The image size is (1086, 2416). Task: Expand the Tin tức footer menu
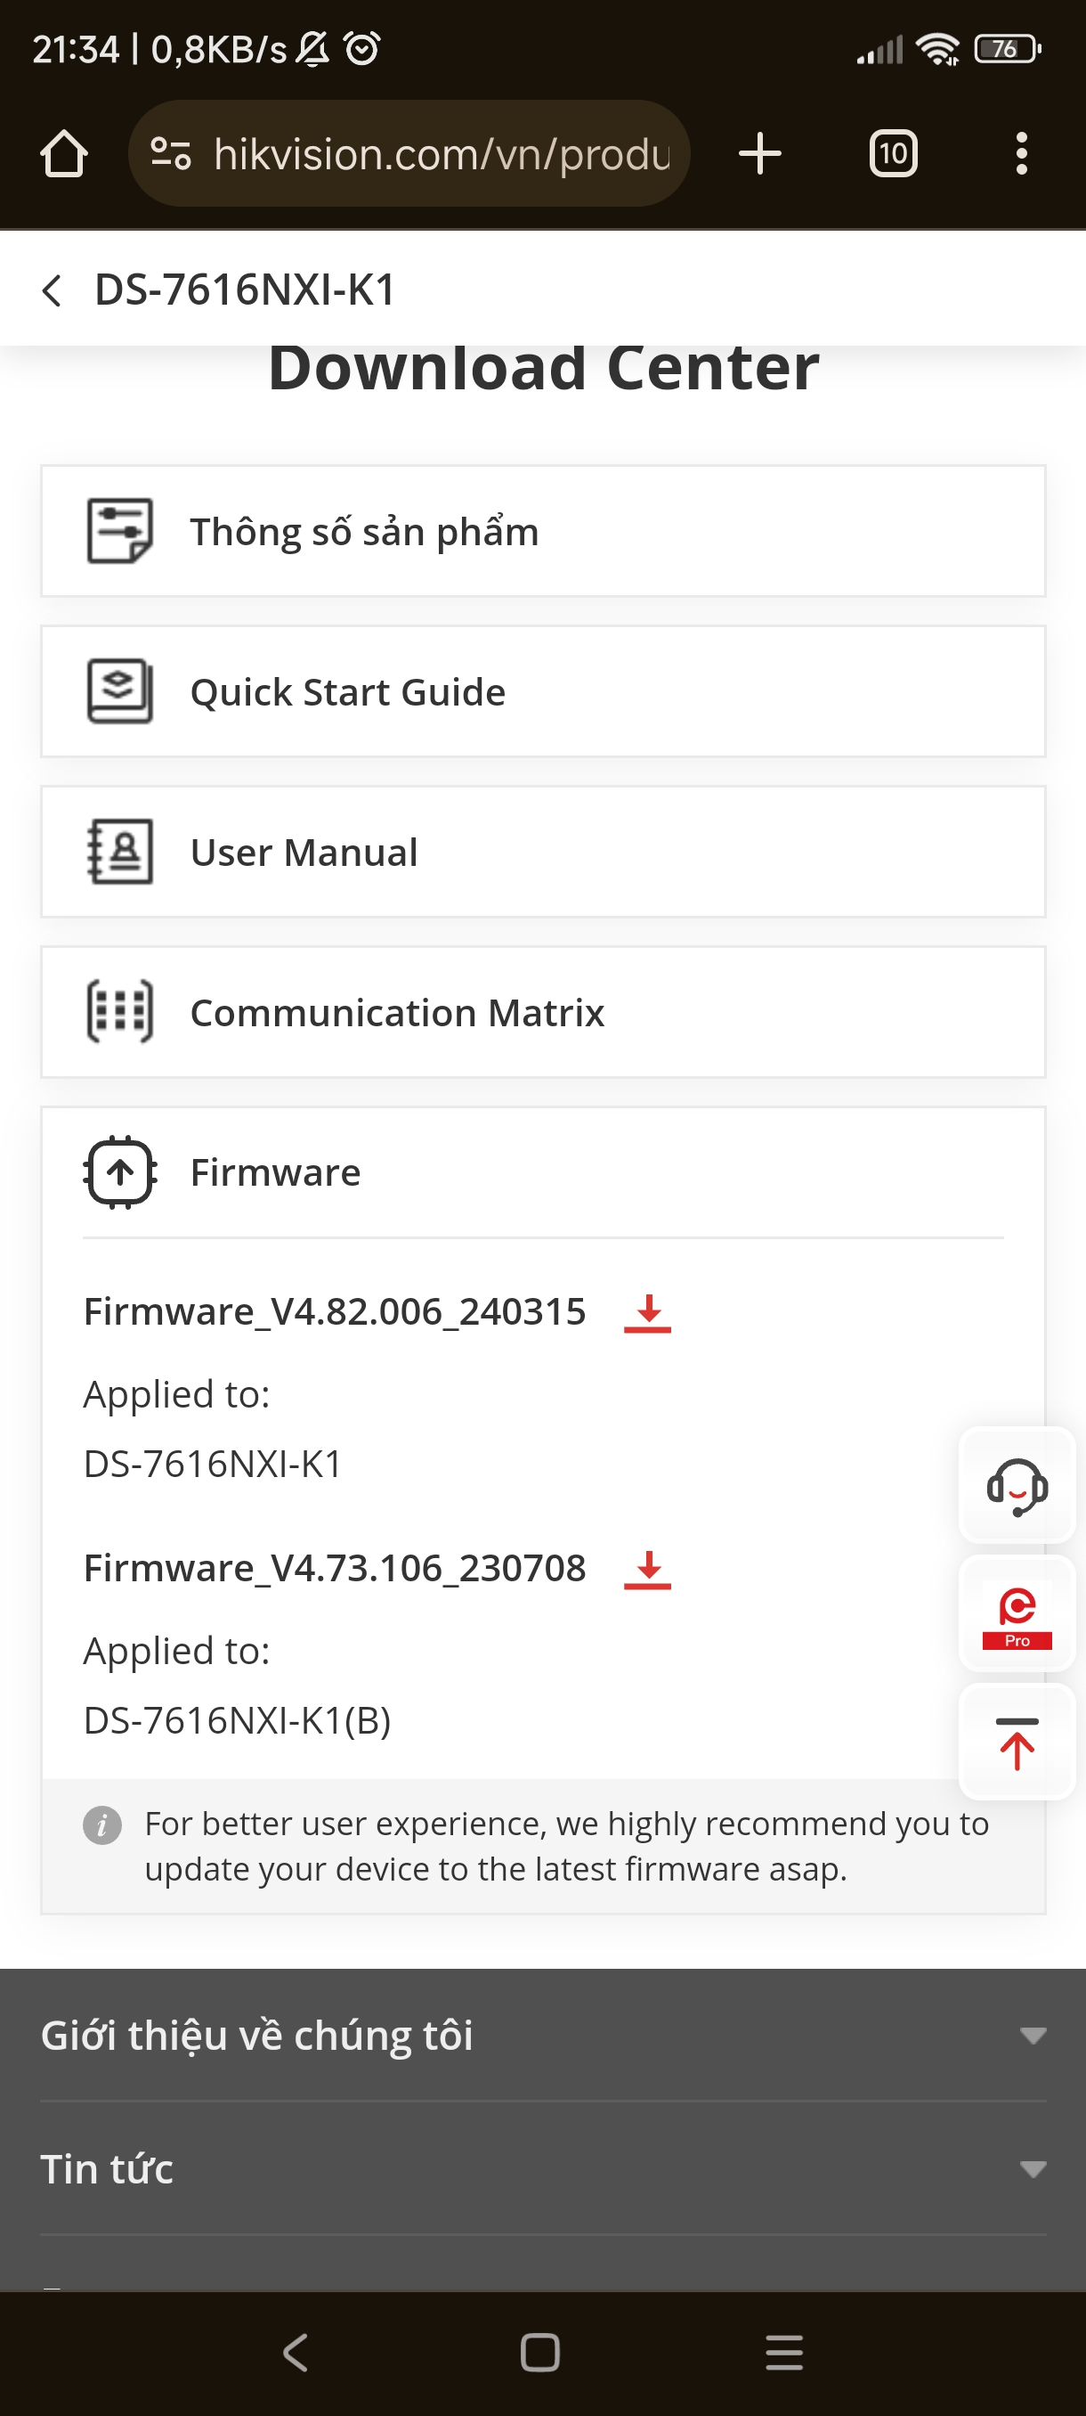coord(542,2169)
